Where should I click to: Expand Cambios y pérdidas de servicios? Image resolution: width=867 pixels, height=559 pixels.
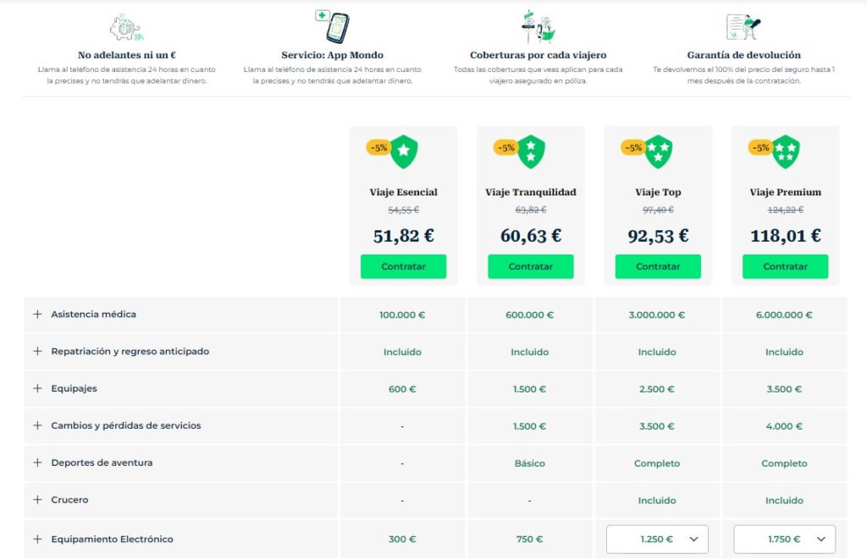click(x=37, y=426)
